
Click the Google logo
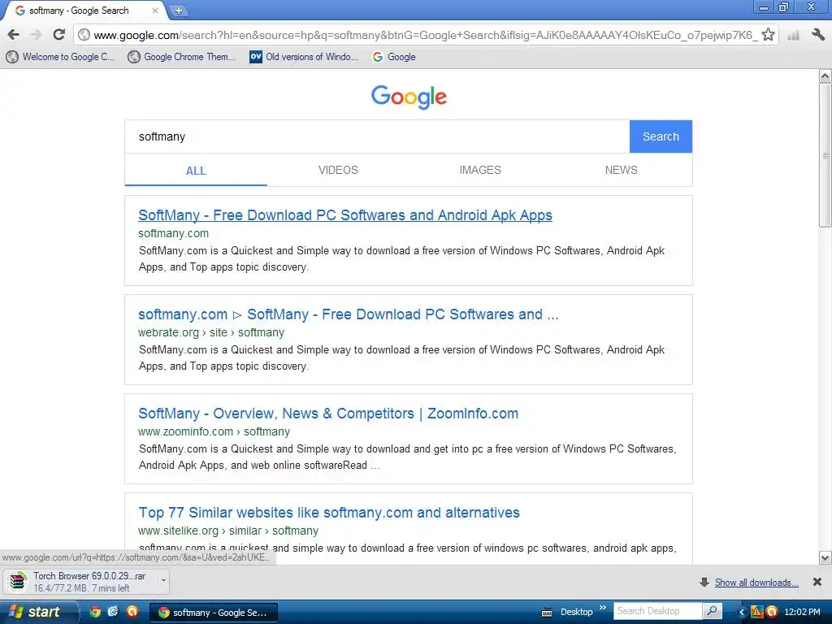[x=409, y=97]
